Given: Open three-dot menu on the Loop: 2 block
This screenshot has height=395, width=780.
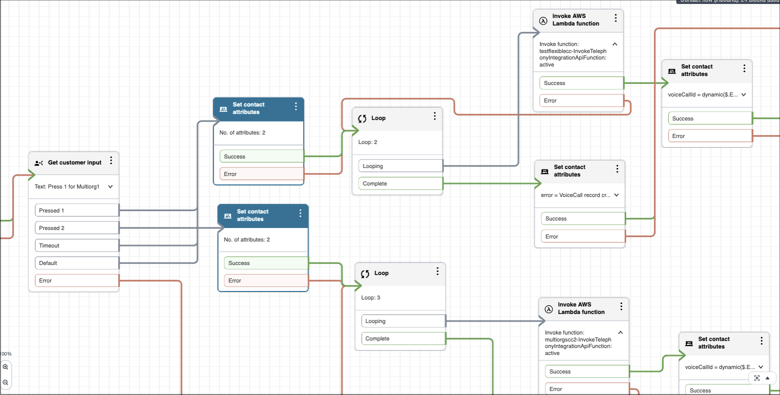Looking at the screenshot, I should (x=435, y=116).
